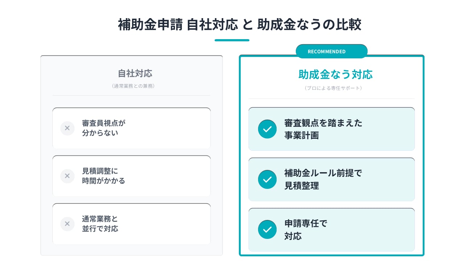Viewport: 464px width, 261px height.
Task: Click the 自社対応 column heading
Action: click(x=135, y=74)
